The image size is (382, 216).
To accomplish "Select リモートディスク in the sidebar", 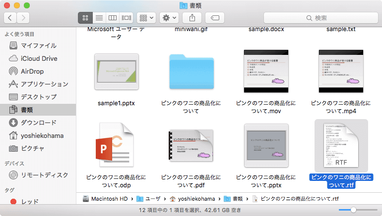I will pyautogui.click(x=38, y=175).
